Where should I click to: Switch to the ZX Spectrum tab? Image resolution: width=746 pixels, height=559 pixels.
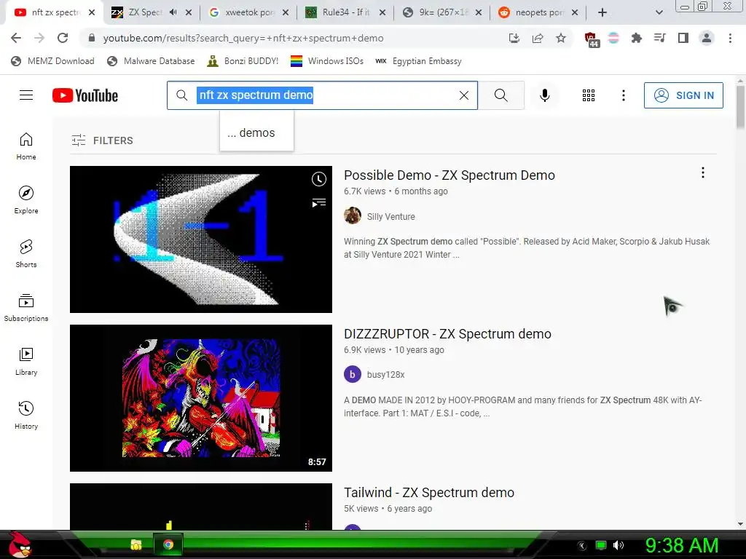click(x=145, y=12)
